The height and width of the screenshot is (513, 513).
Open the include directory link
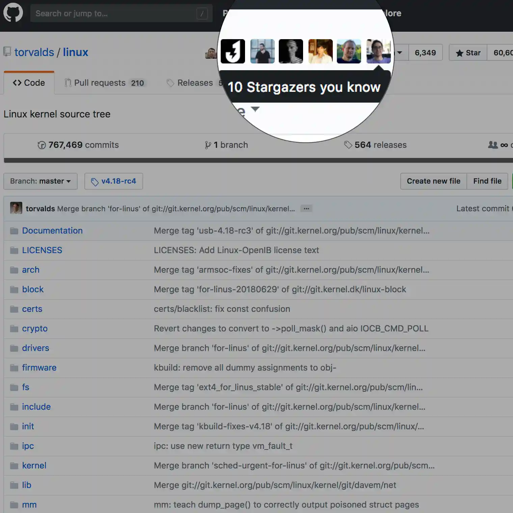36,407
